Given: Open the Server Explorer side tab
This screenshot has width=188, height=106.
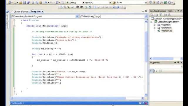Looking at the screenshot, I should 7,20.
